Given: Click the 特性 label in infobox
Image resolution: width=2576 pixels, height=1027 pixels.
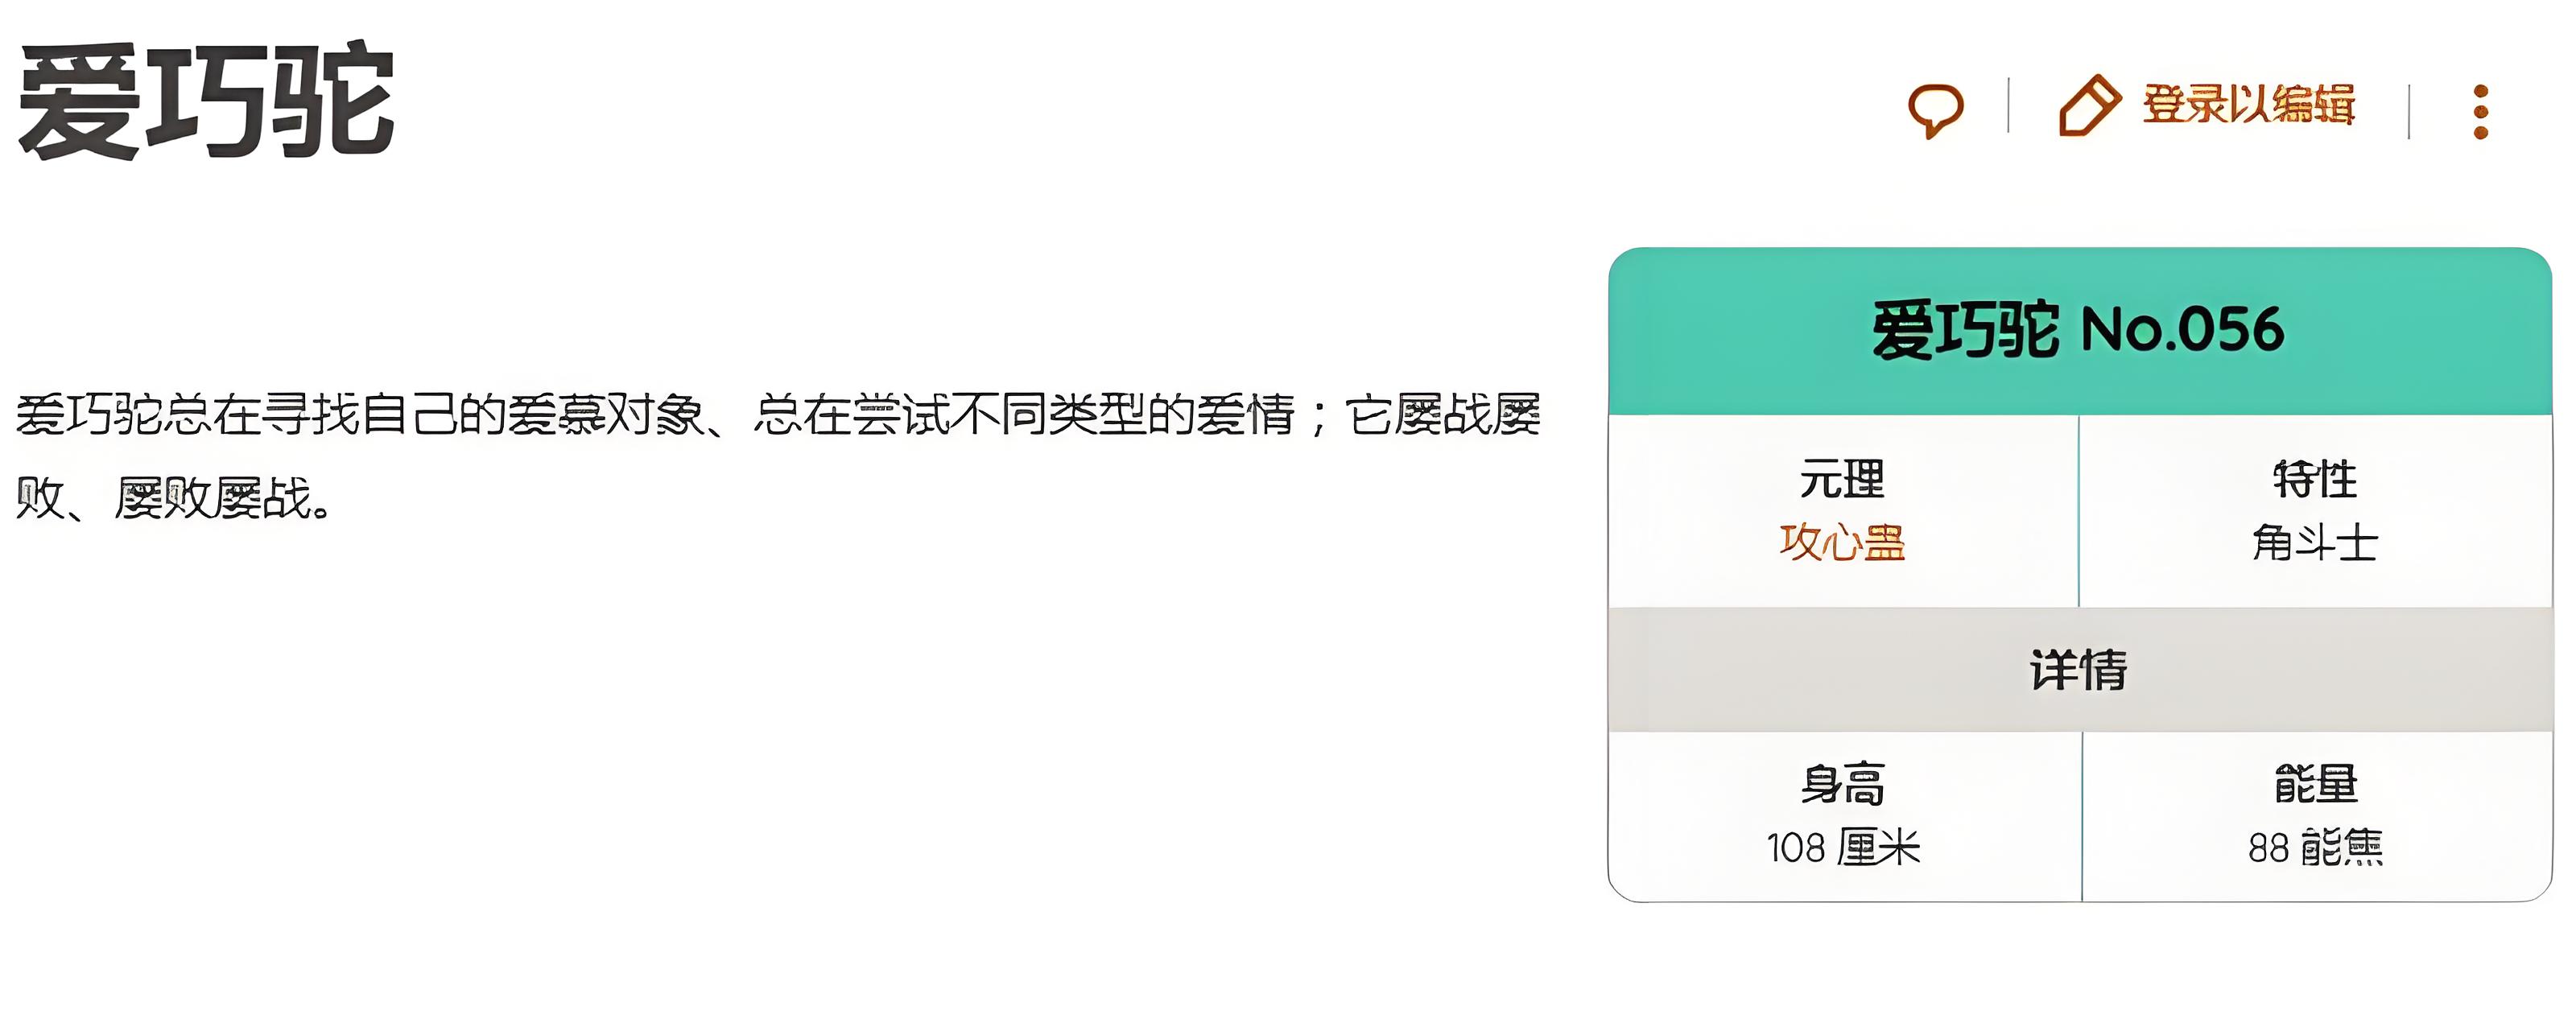Looking at the screenshot, I should click(x=2314, y=479).
